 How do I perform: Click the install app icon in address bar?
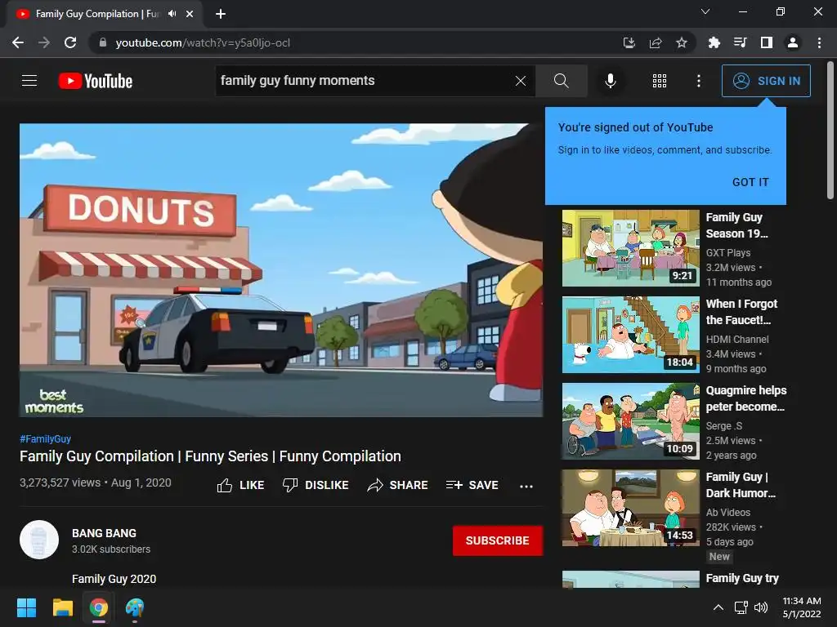(629, 42)
